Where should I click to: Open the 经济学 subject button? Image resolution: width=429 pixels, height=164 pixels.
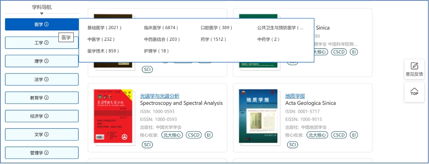41,116
